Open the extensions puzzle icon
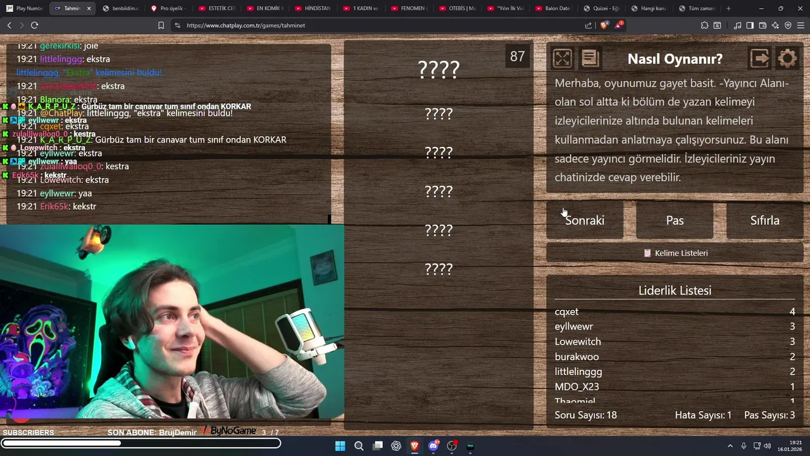The height and width of the screenshot is (456, 810). tap(704, 25)
